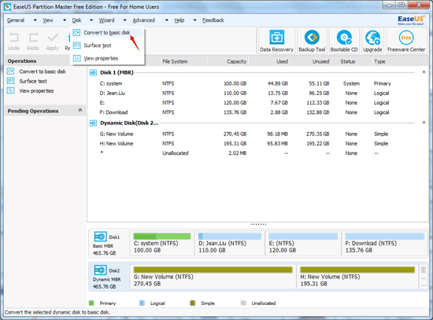Click E: (NTFS) 120.00 GB block in disk map

(303, 244)
